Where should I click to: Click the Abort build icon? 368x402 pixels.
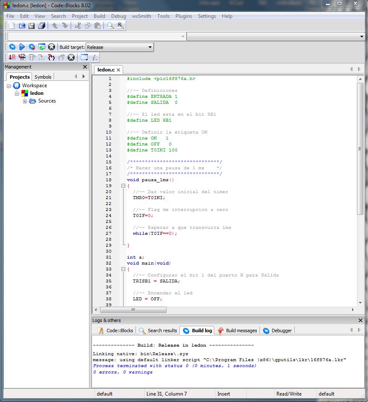click(x=52, y=47)
